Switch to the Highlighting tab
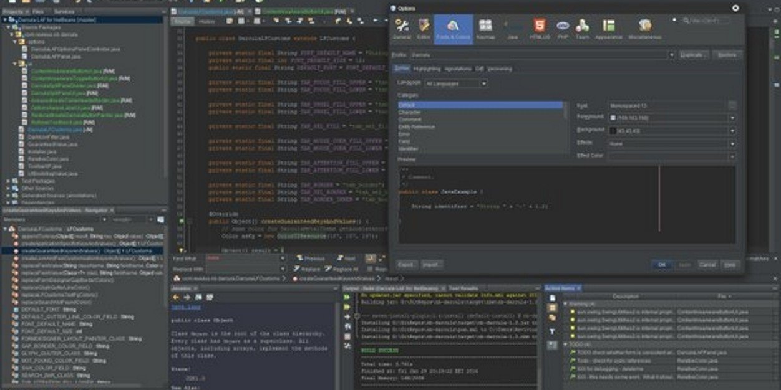 [427, 69]
